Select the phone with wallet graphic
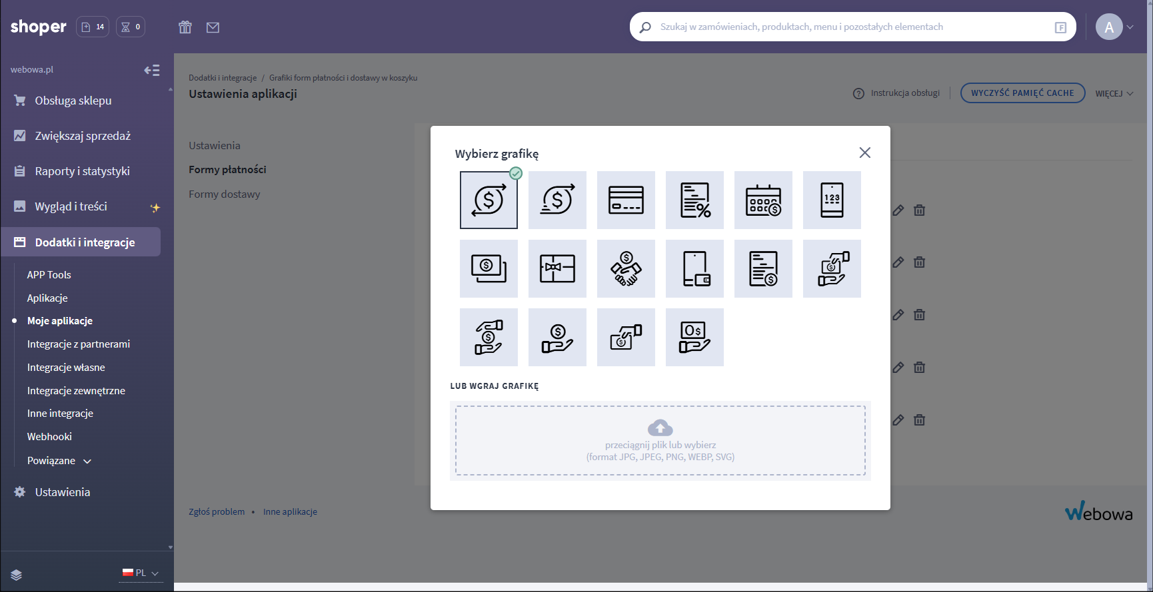Screen dimensions: 1153x592 point(694,268)
